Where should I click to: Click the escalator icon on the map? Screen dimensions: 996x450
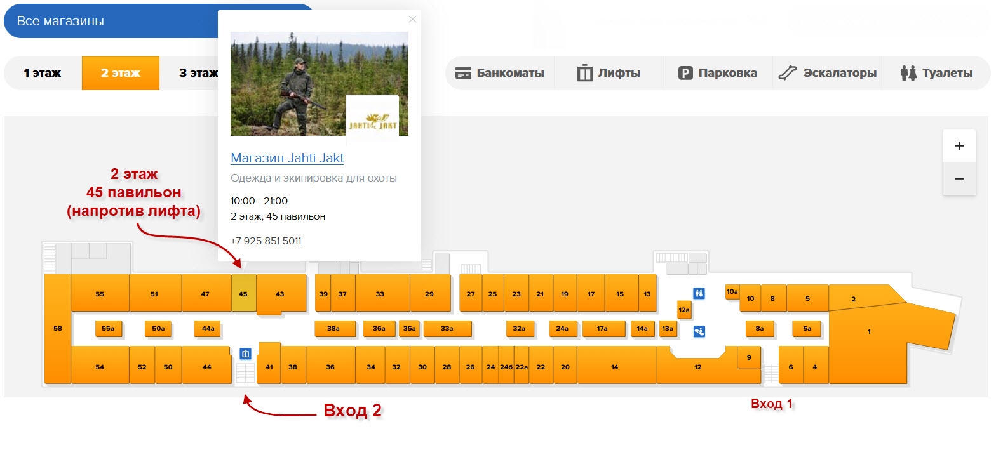click(699, 331)
